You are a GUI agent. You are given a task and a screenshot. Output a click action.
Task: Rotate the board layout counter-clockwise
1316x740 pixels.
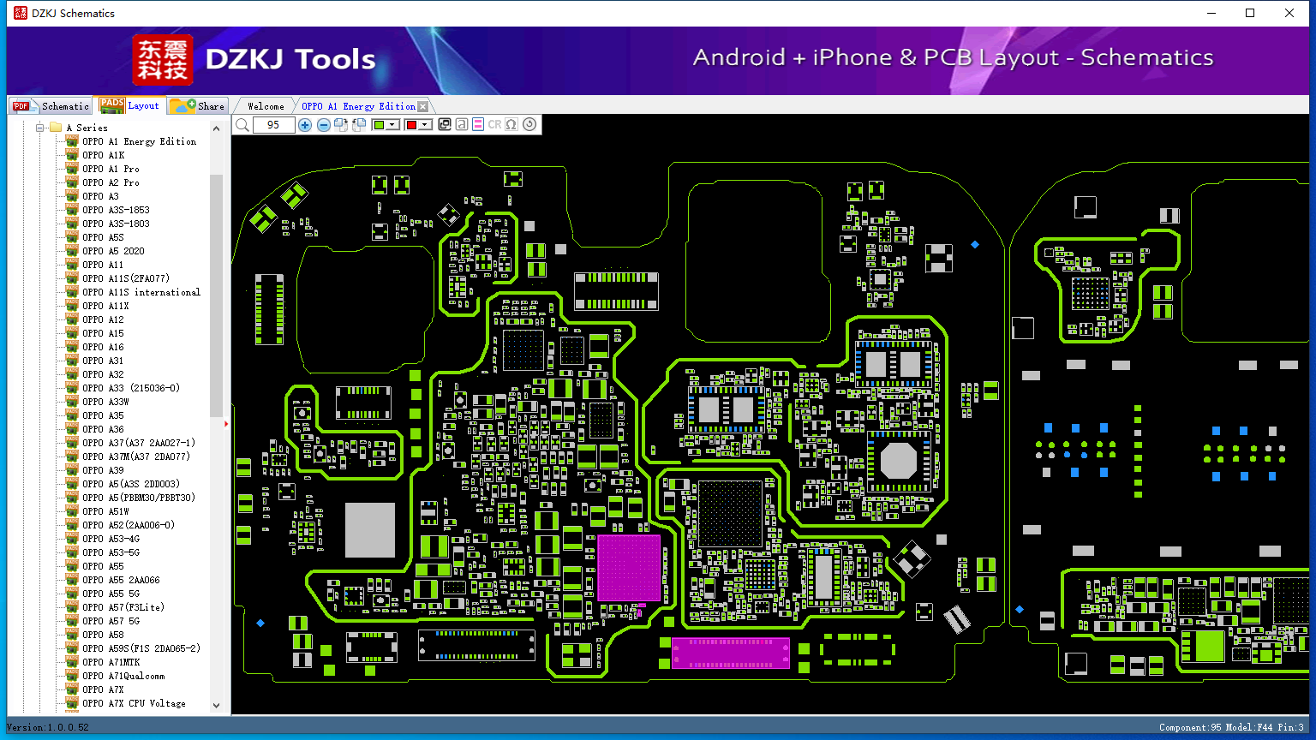point(359,125)
